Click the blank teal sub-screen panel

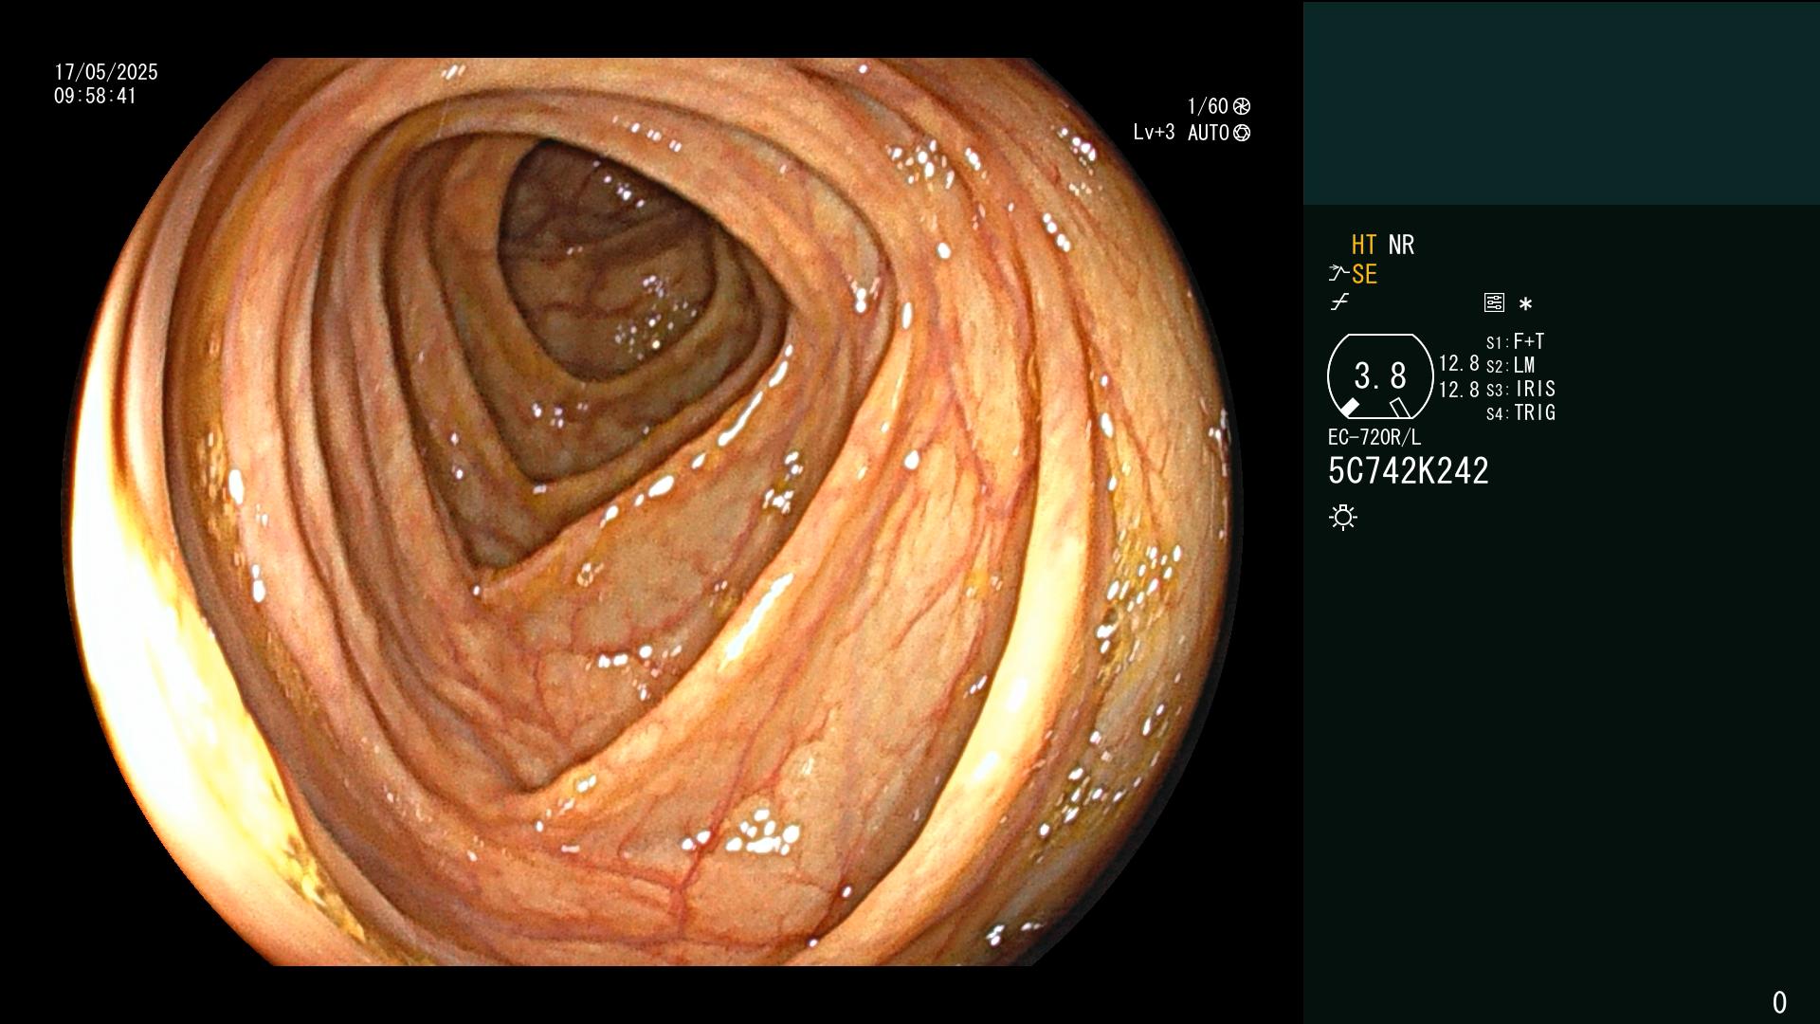tap(1561, 102)
